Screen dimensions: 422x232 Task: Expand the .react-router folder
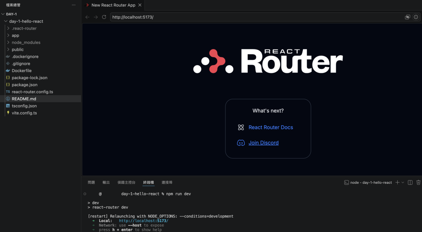click(8, 28)
